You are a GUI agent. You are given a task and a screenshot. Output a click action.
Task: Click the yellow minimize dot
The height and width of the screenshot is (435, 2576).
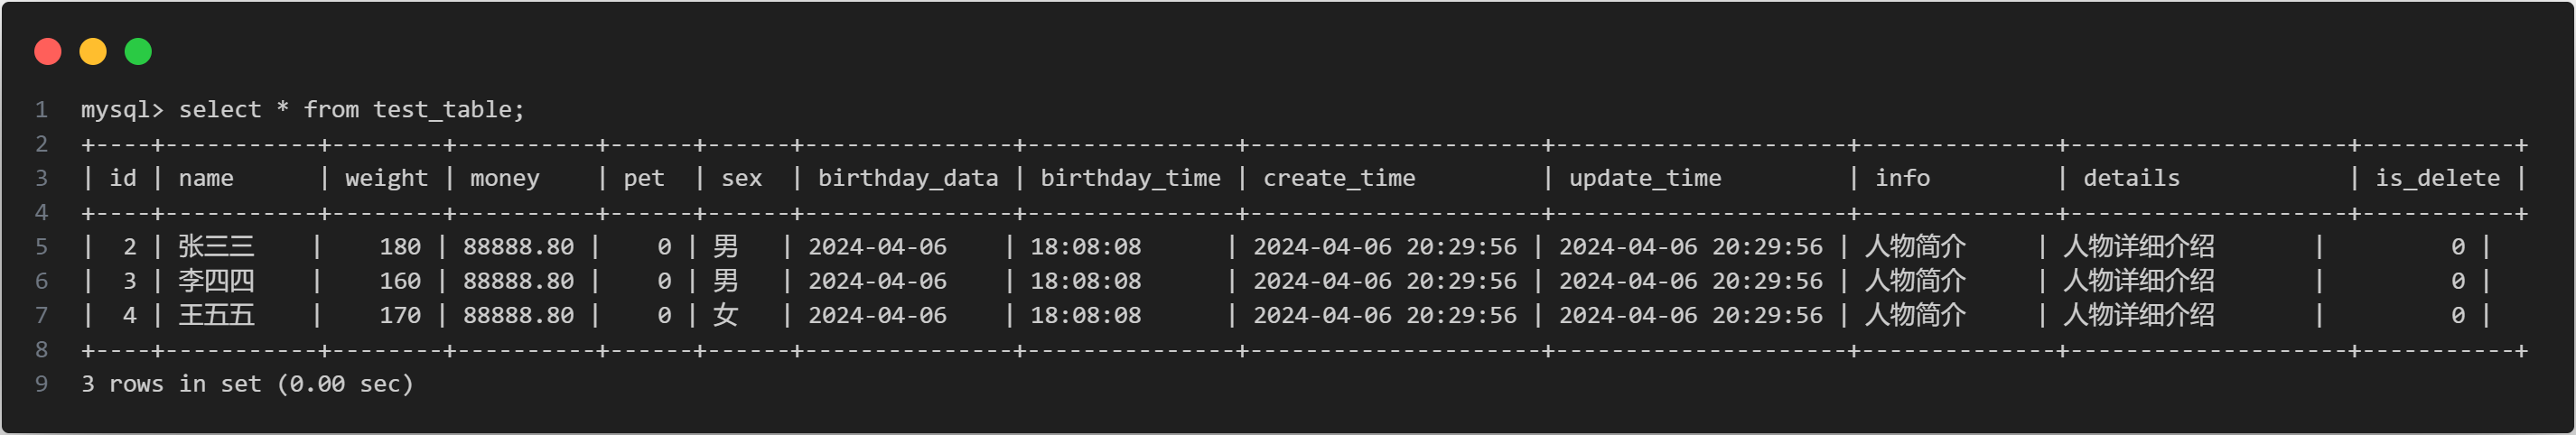[93, 52]
